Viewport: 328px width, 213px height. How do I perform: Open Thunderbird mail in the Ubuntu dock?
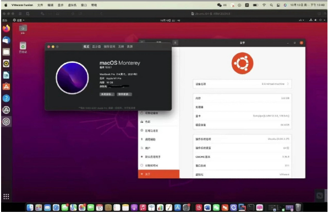click(x=6, y=40)
